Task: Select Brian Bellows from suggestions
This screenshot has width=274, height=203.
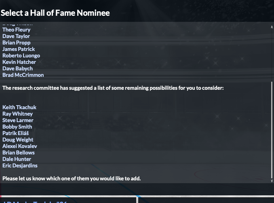Action: coord(19,152)
